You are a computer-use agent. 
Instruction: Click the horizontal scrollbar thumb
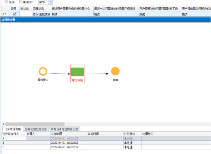tap(35, 124)
